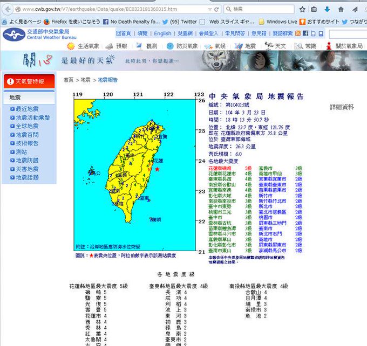The height and width of the screenshot is (346, 367).
Task: Open おすすめサイト bookmark
Action: (x=320, y=22)
